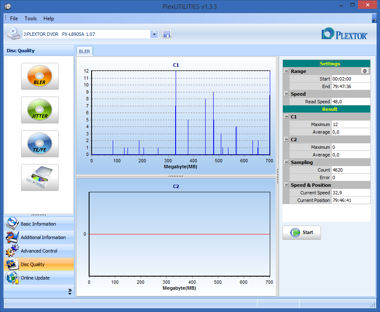Click the Advanced Control gears icon
Image resolution: width=380 pixels, height=312 pixels.
click(x=12, y=251)
